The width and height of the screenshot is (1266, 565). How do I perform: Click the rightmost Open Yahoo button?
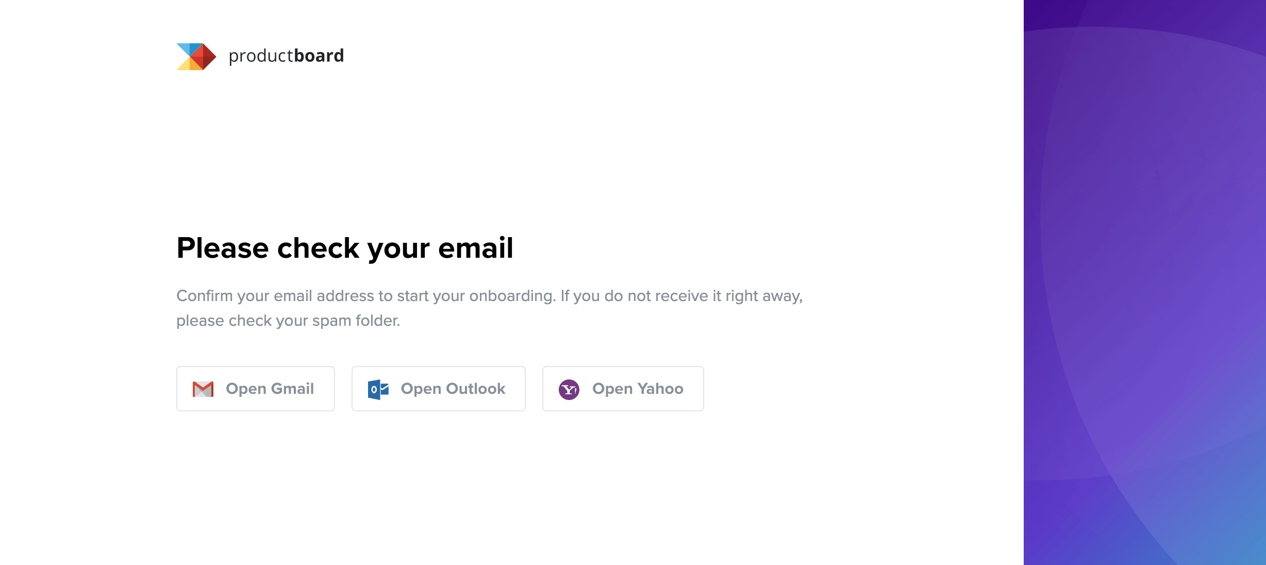coord(622,389)
